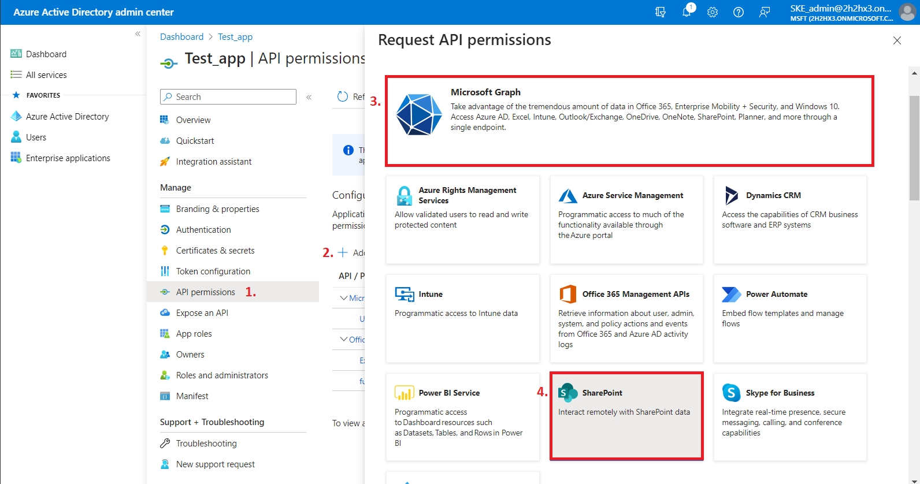Choose the Intune API tile
Viewport: 920px width, 484px height.
click(462, 318)
